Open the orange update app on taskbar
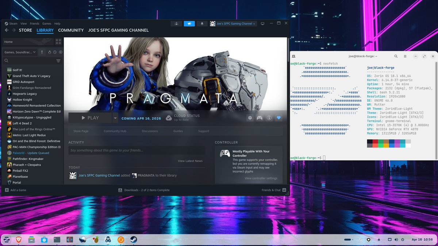The image size is (438, 246). [121, 239]
